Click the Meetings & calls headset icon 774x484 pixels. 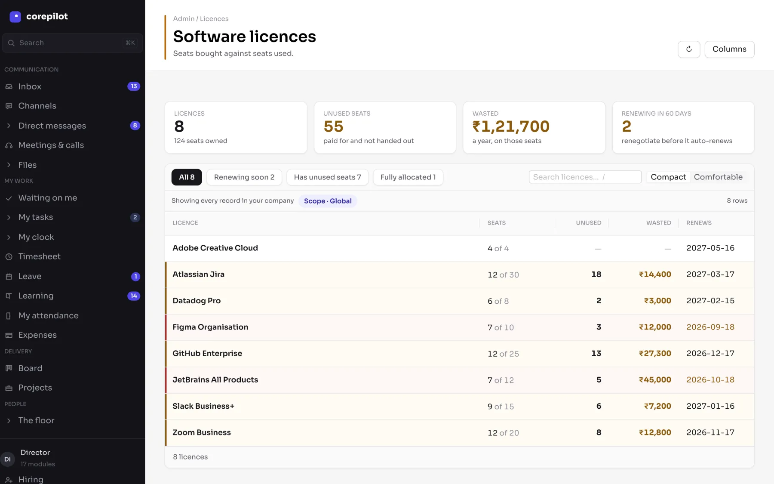9,145
